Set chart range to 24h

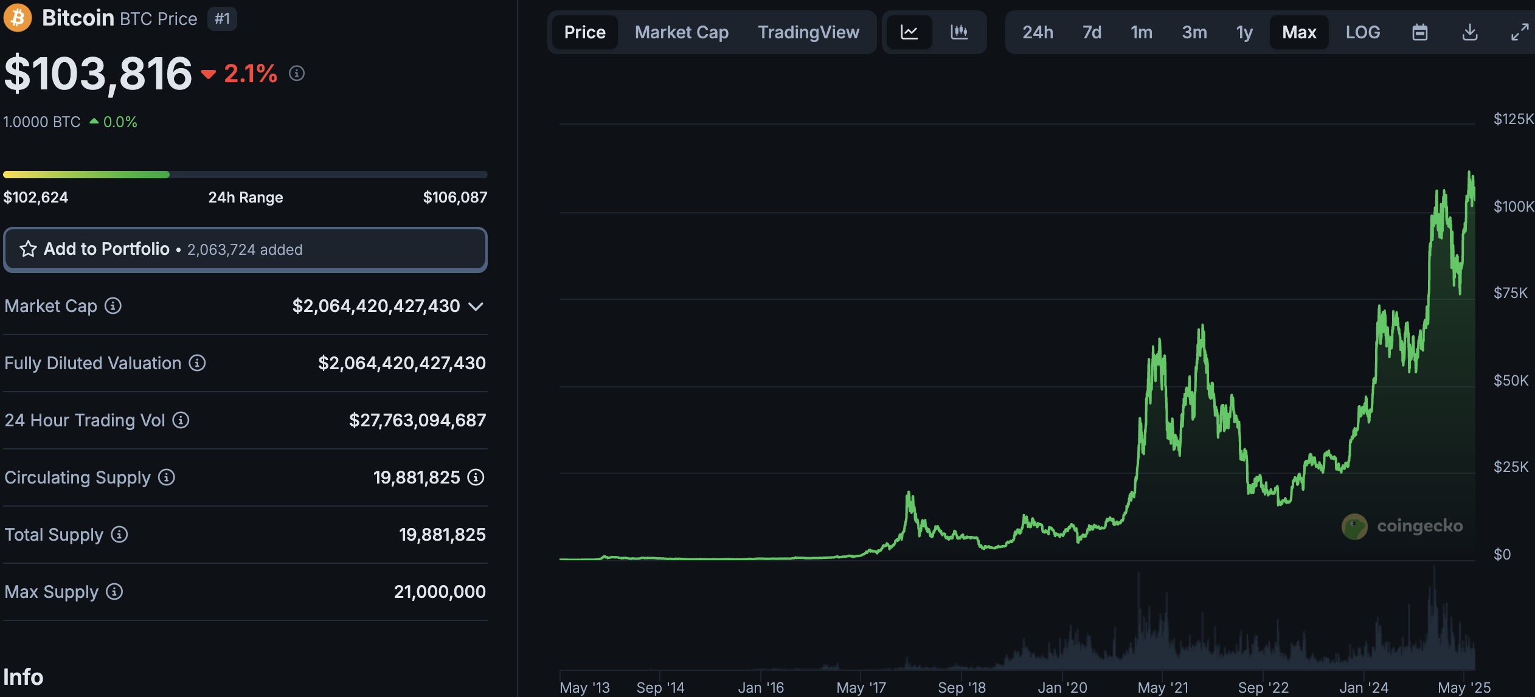point(1038,32)
